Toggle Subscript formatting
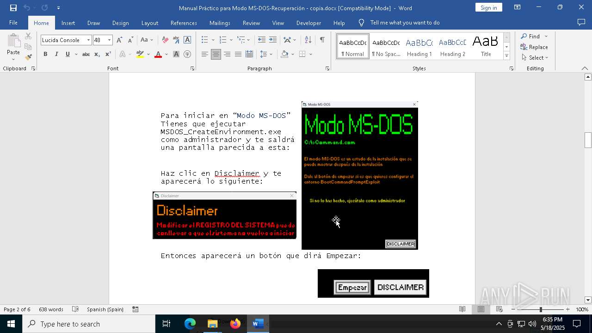592x333 pixels. tap(97, 54)
